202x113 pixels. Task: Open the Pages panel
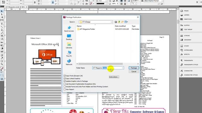pos(186,11)
